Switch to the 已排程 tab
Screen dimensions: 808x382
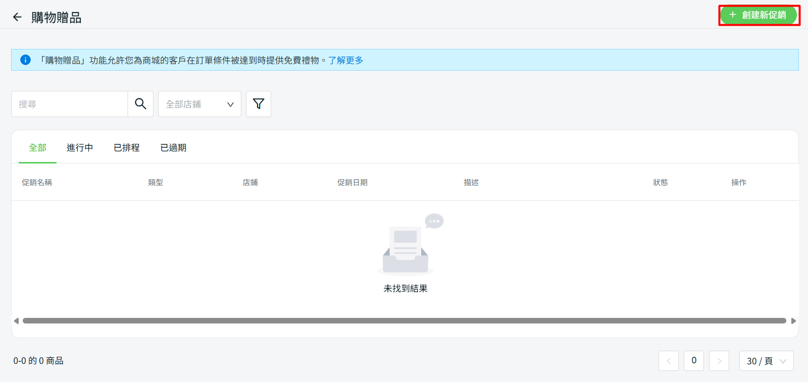tap(127, 147)
